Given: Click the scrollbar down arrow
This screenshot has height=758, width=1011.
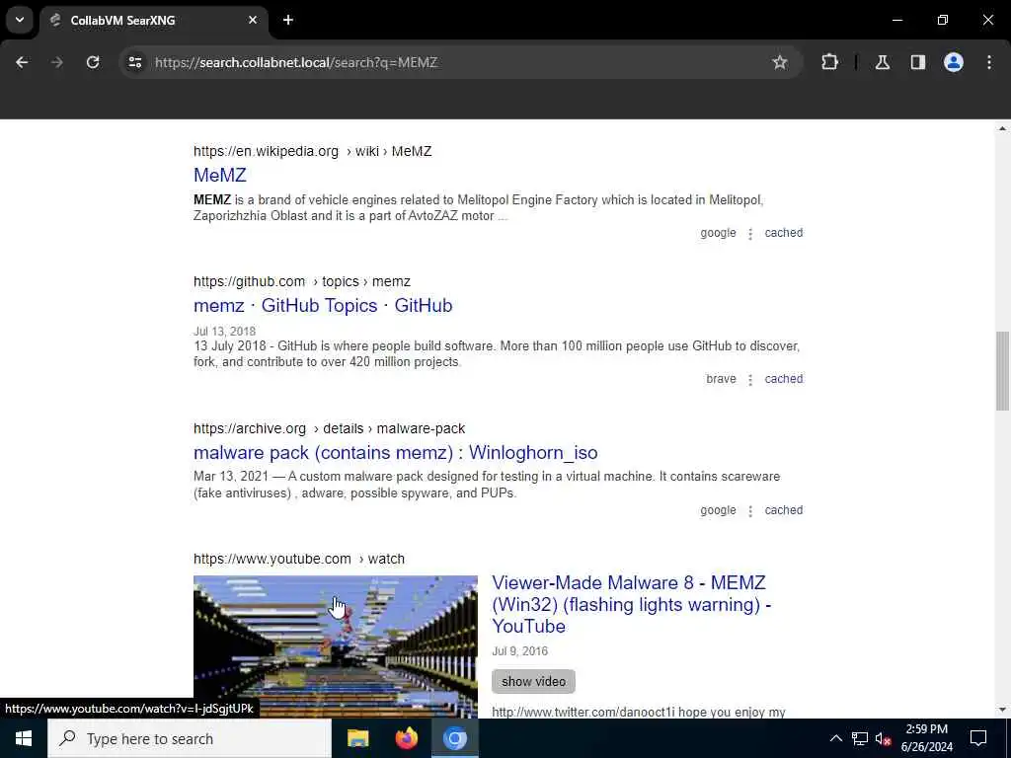Looking at the screenshot, I should 1002,710.
